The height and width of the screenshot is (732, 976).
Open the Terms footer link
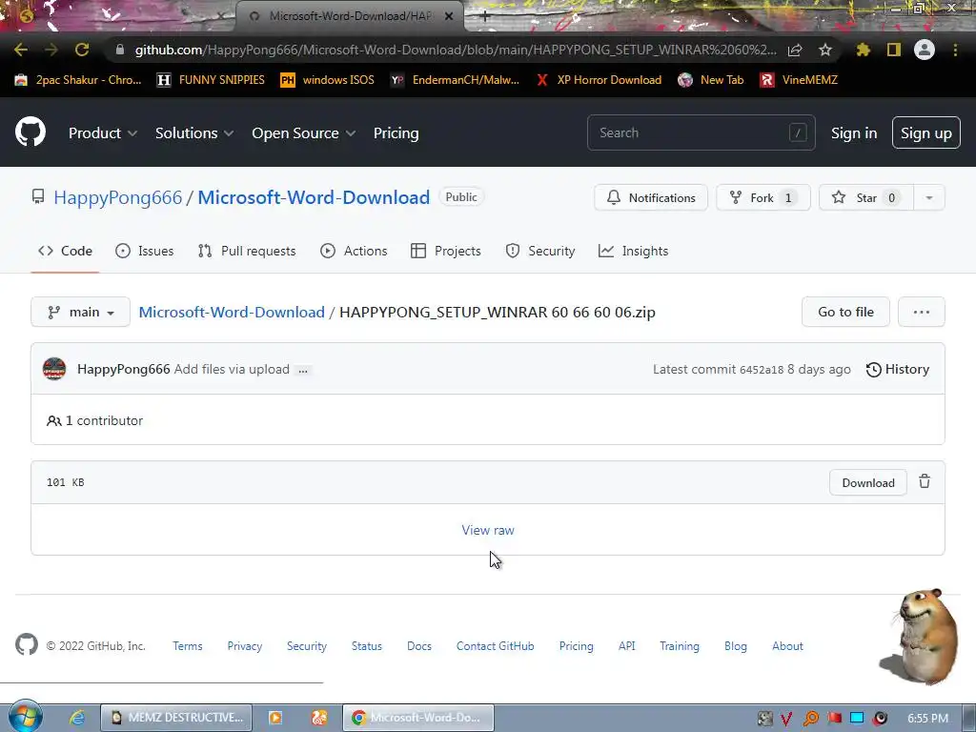pos(188,646)
